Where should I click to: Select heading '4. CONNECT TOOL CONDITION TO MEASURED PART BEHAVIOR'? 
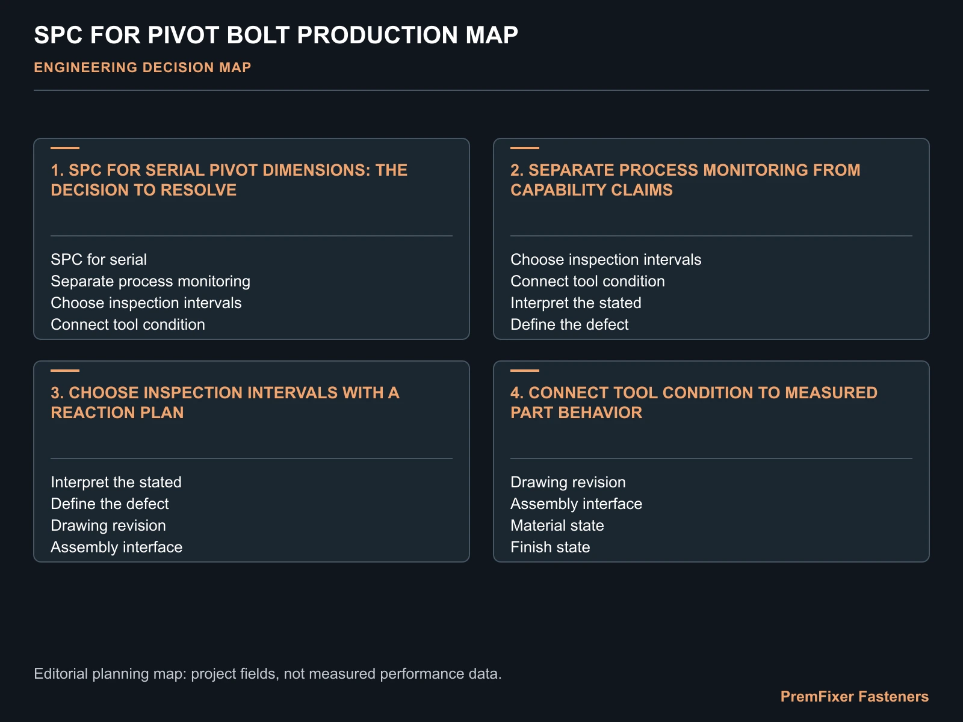(x=694, y=403)
